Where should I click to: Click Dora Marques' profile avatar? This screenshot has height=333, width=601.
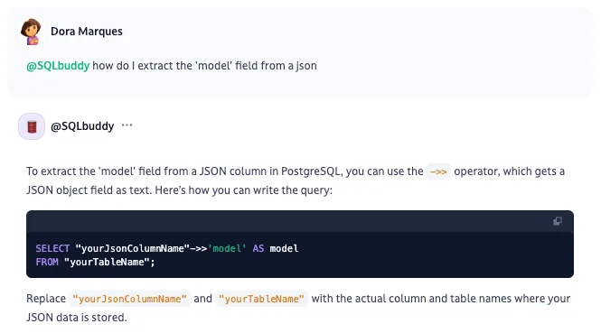[31, 32]
